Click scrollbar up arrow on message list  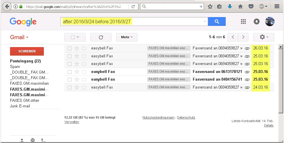click(x=280, y=47)
